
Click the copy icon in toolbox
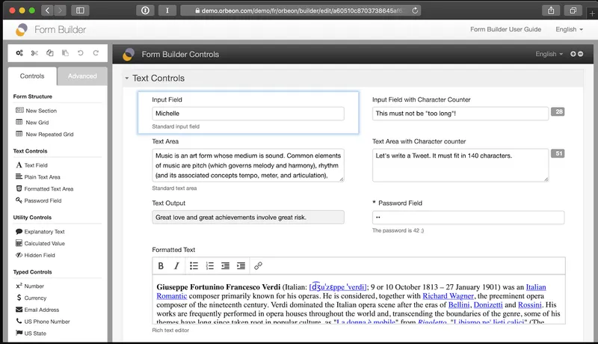[x=50, y=53]
